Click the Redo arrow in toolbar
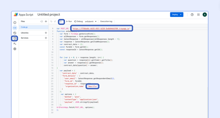 tap(55, 22)
